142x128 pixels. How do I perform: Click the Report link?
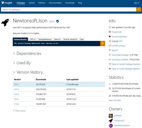click(115, 50)
